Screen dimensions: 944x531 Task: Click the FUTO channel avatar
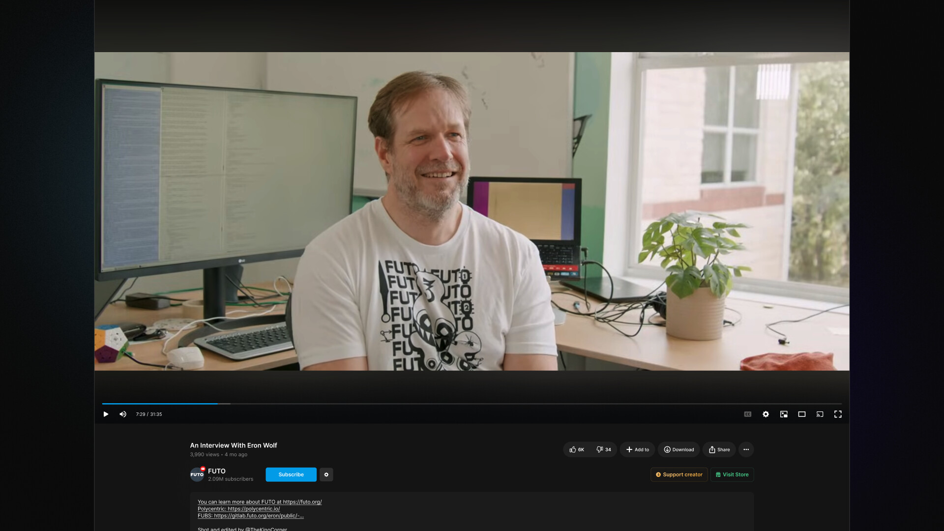[197, 474]
